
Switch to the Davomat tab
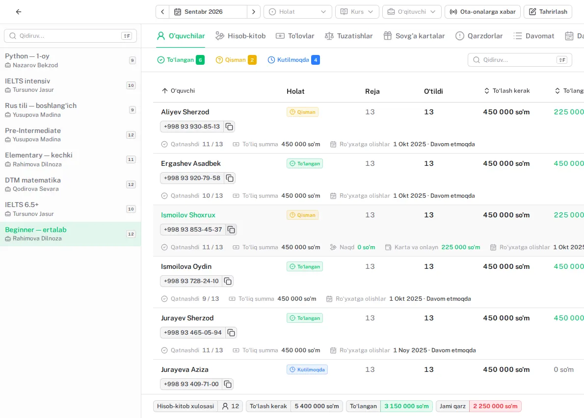pos(533,36)
